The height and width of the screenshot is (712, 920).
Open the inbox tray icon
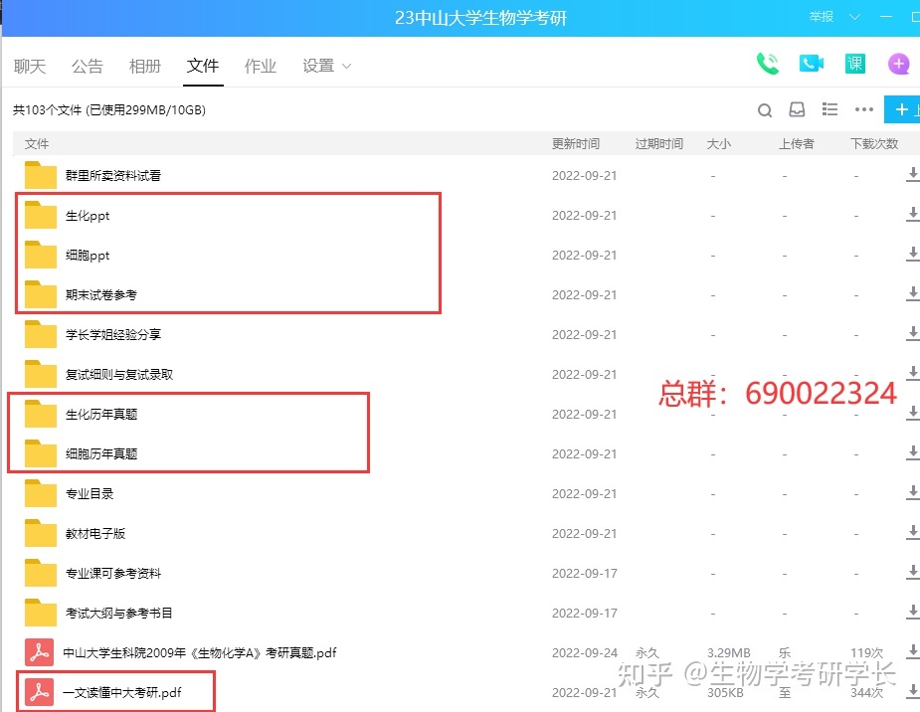(x=797, y=110)
